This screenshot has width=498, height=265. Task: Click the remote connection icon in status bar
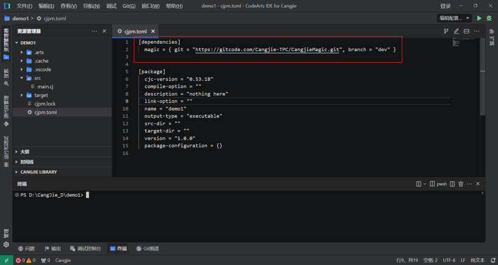(x=6, y=260)
